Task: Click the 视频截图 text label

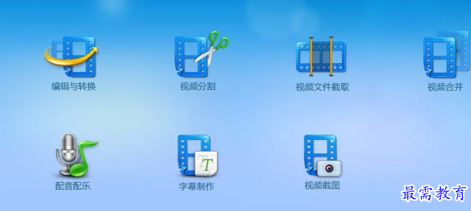Action: (322, 186)
